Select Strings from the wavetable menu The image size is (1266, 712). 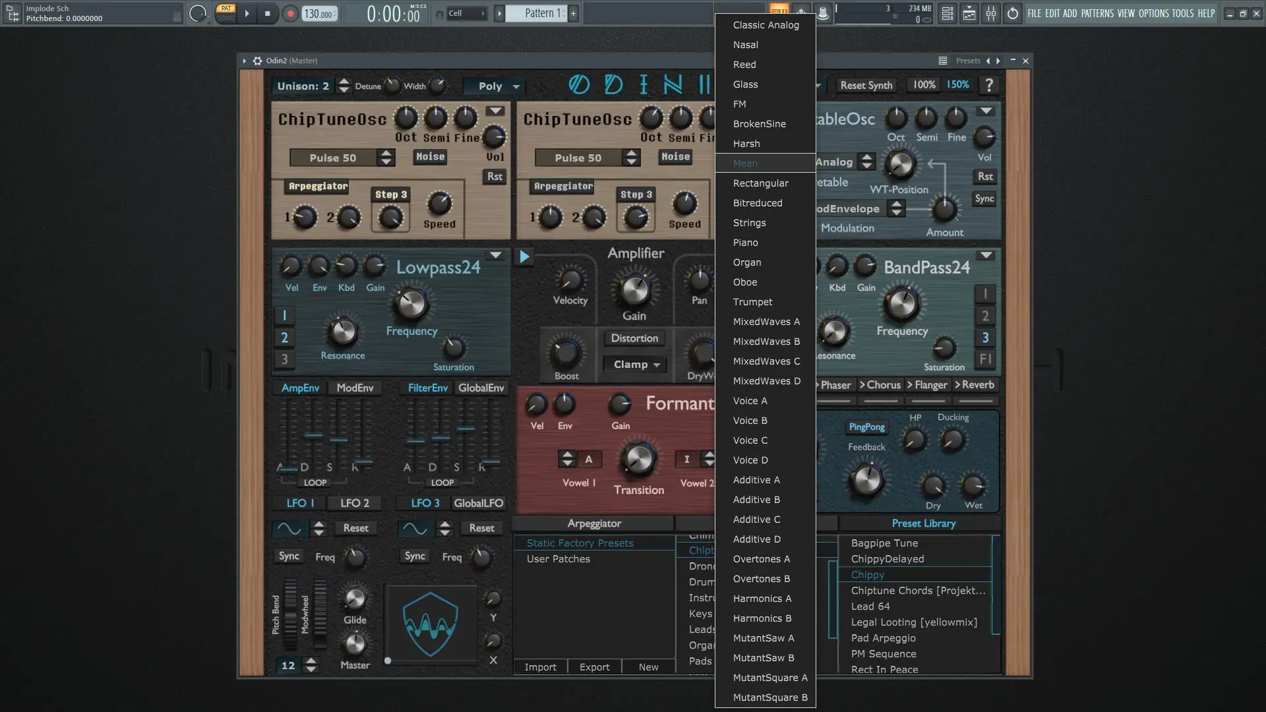click(x=749, y=223)
